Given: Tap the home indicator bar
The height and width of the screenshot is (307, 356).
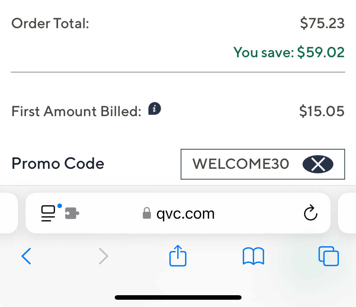Looking at the screenshot, I should [x=178, y=297].
